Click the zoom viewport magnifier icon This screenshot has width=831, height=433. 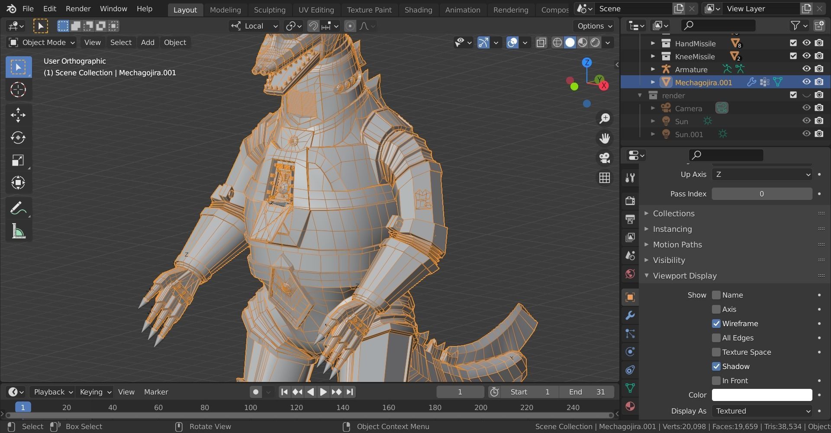tap(605, 119)
